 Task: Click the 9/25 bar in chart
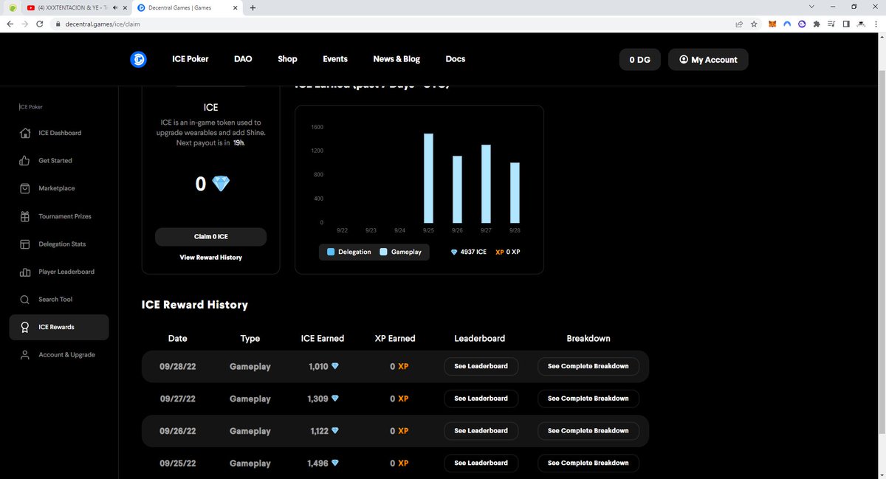(x=428, y=179)
